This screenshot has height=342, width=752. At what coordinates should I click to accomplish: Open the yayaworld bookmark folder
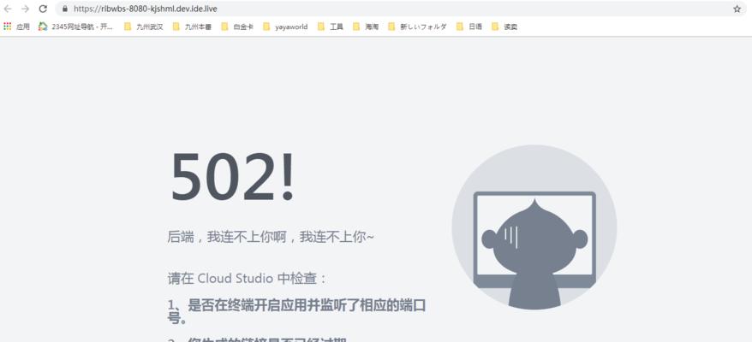click(285, 27)
